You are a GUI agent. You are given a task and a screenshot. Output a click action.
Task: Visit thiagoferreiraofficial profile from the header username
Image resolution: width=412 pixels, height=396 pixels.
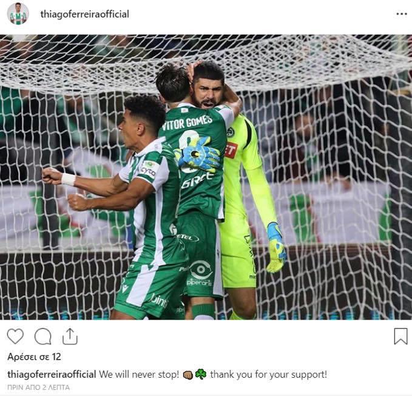pos(84,14)
